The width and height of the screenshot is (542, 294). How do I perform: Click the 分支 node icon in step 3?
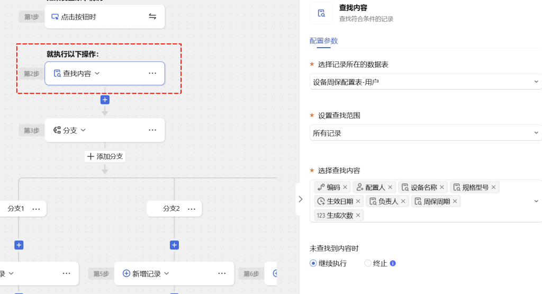57,130
